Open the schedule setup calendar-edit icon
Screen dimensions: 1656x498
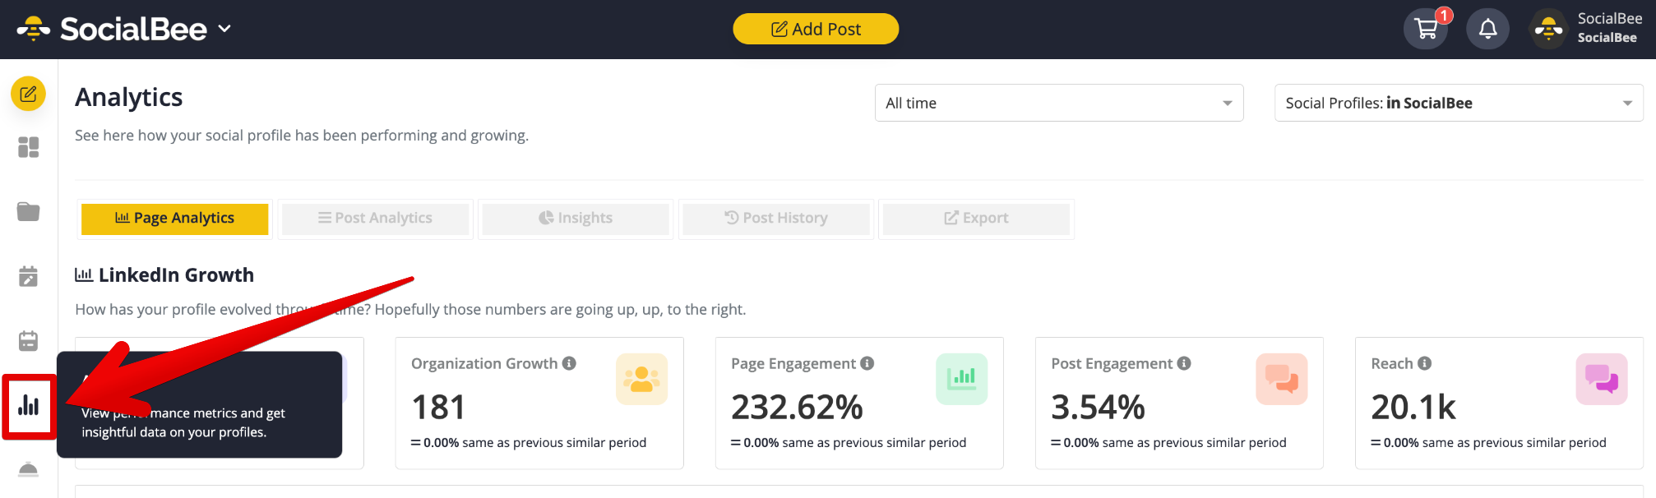point(28,276)
